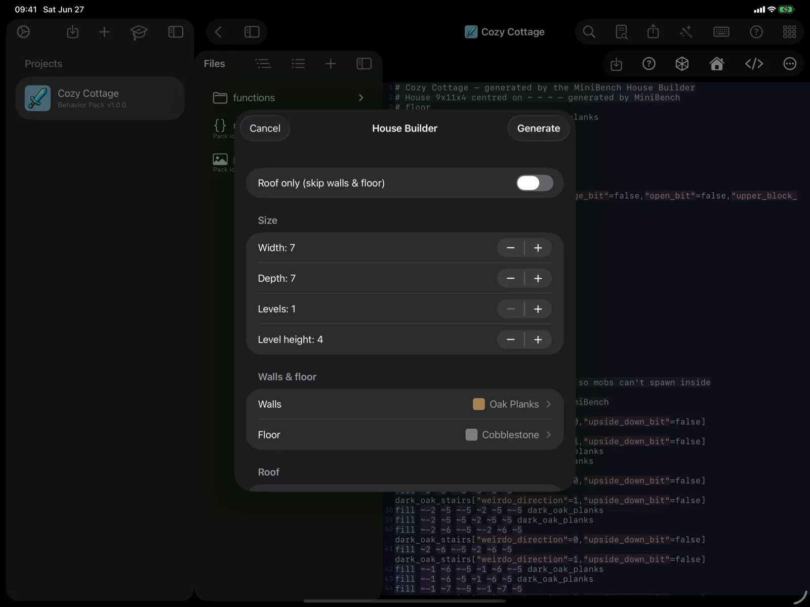Increase Levels with plus button
Image resolution: width=810 pixels, height=607 pixels.
point(538,309)
